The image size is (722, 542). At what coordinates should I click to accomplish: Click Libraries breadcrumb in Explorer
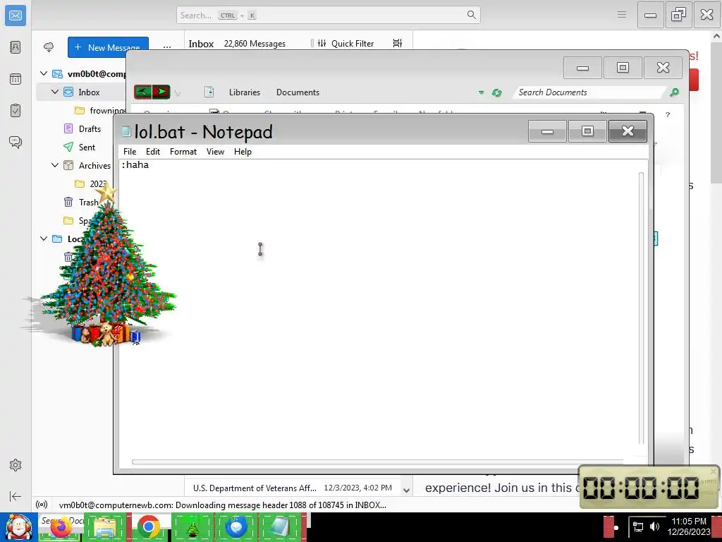[x=245, y=92]
